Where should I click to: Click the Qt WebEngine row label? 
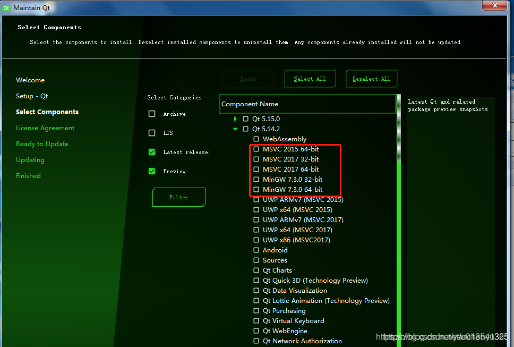pyautogui.click(x=285, y=331)
